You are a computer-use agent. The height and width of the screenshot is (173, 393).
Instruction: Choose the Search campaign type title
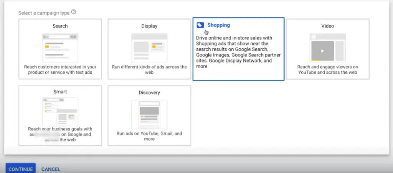click(60, 26)
